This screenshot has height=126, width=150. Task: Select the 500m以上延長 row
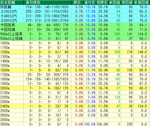75,34
